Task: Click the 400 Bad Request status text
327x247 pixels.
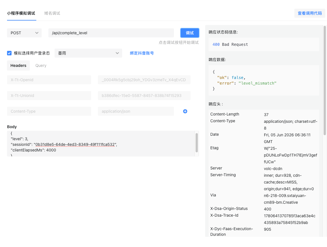Action: [x=230, y=44]
